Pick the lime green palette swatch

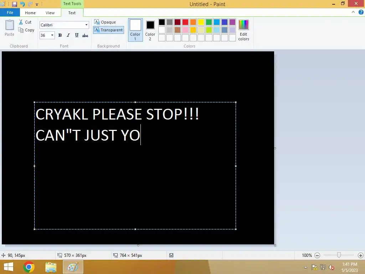pos(209,30)
